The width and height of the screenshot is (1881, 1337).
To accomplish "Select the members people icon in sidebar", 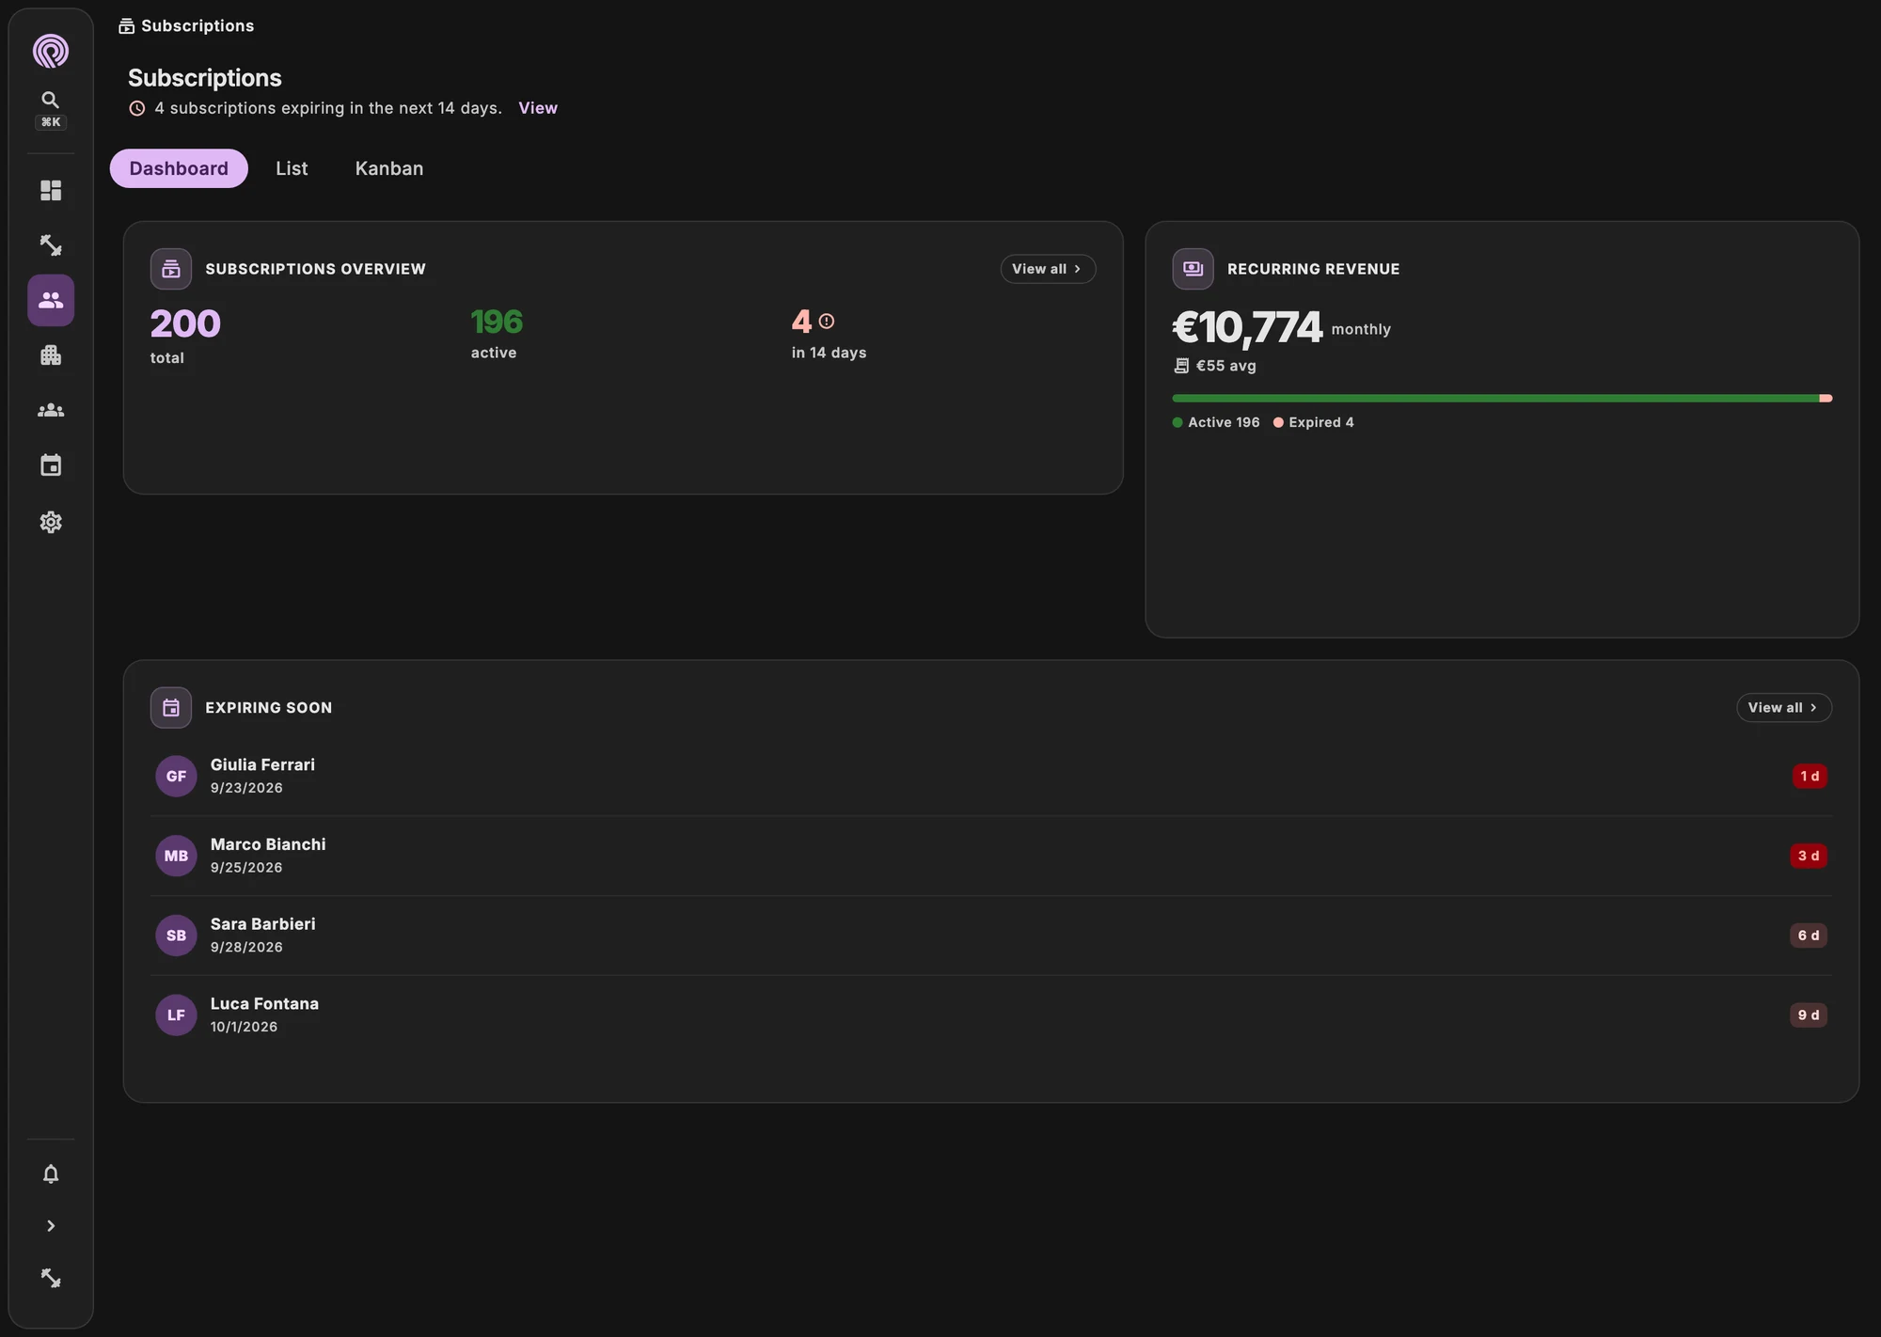I will [51, 301].
